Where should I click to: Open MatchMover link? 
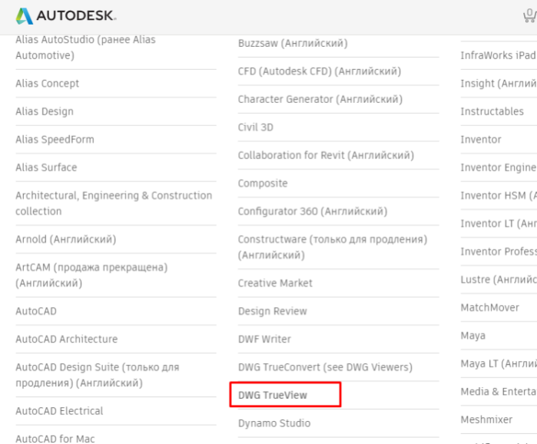(489, 308)
